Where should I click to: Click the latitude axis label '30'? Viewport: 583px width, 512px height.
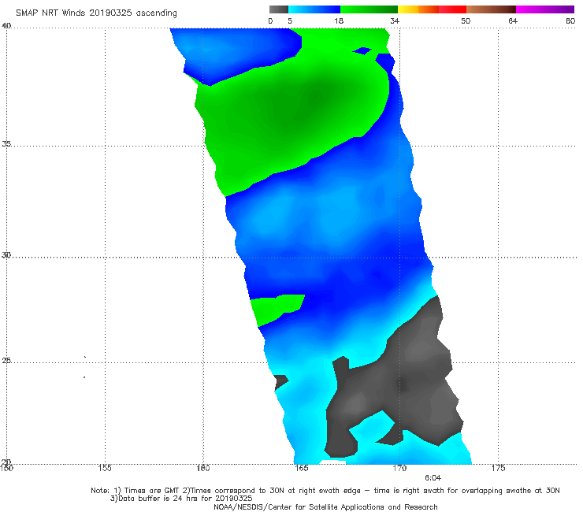pyautogui.click(x=6, y=255)
